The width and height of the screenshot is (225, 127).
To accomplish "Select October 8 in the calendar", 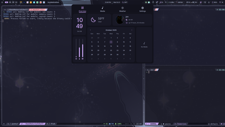I will [x=111, y=42].
